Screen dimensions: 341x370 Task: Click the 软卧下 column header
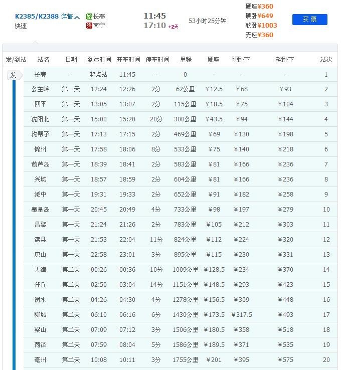coord(285,60)
